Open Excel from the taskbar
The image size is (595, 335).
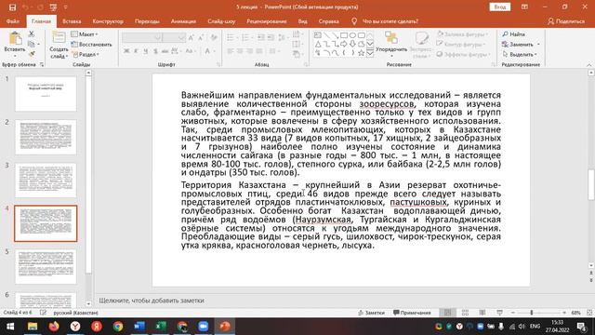161,327
